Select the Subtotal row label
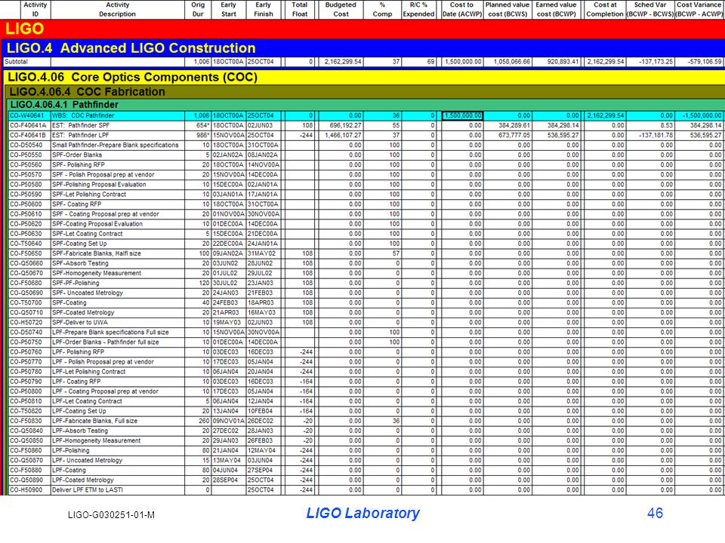Screen dimensions: 725x543 click(17, 61)
